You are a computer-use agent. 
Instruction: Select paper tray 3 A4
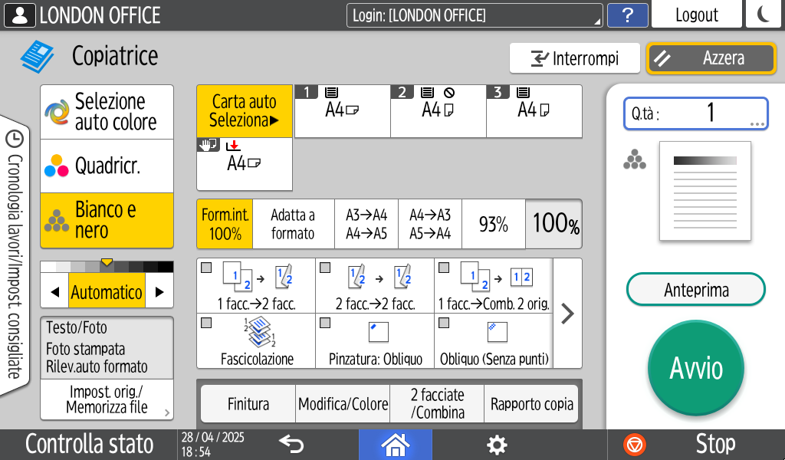coord(534,111)
